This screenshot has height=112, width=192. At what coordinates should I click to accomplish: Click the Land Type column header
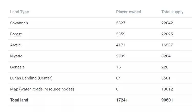[19, 12]
